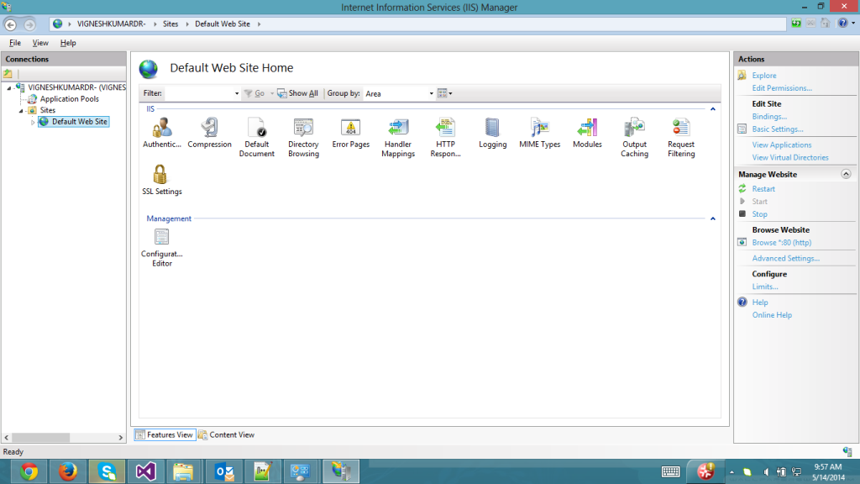Open the Configuration Editor icon

(161, 239)
